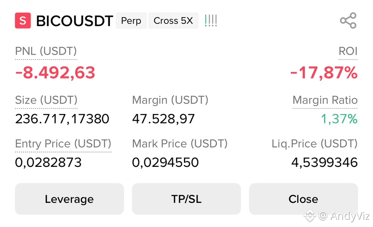Tap the Size (USDT) label
This screenshot has height=227, width=373.
46,100
